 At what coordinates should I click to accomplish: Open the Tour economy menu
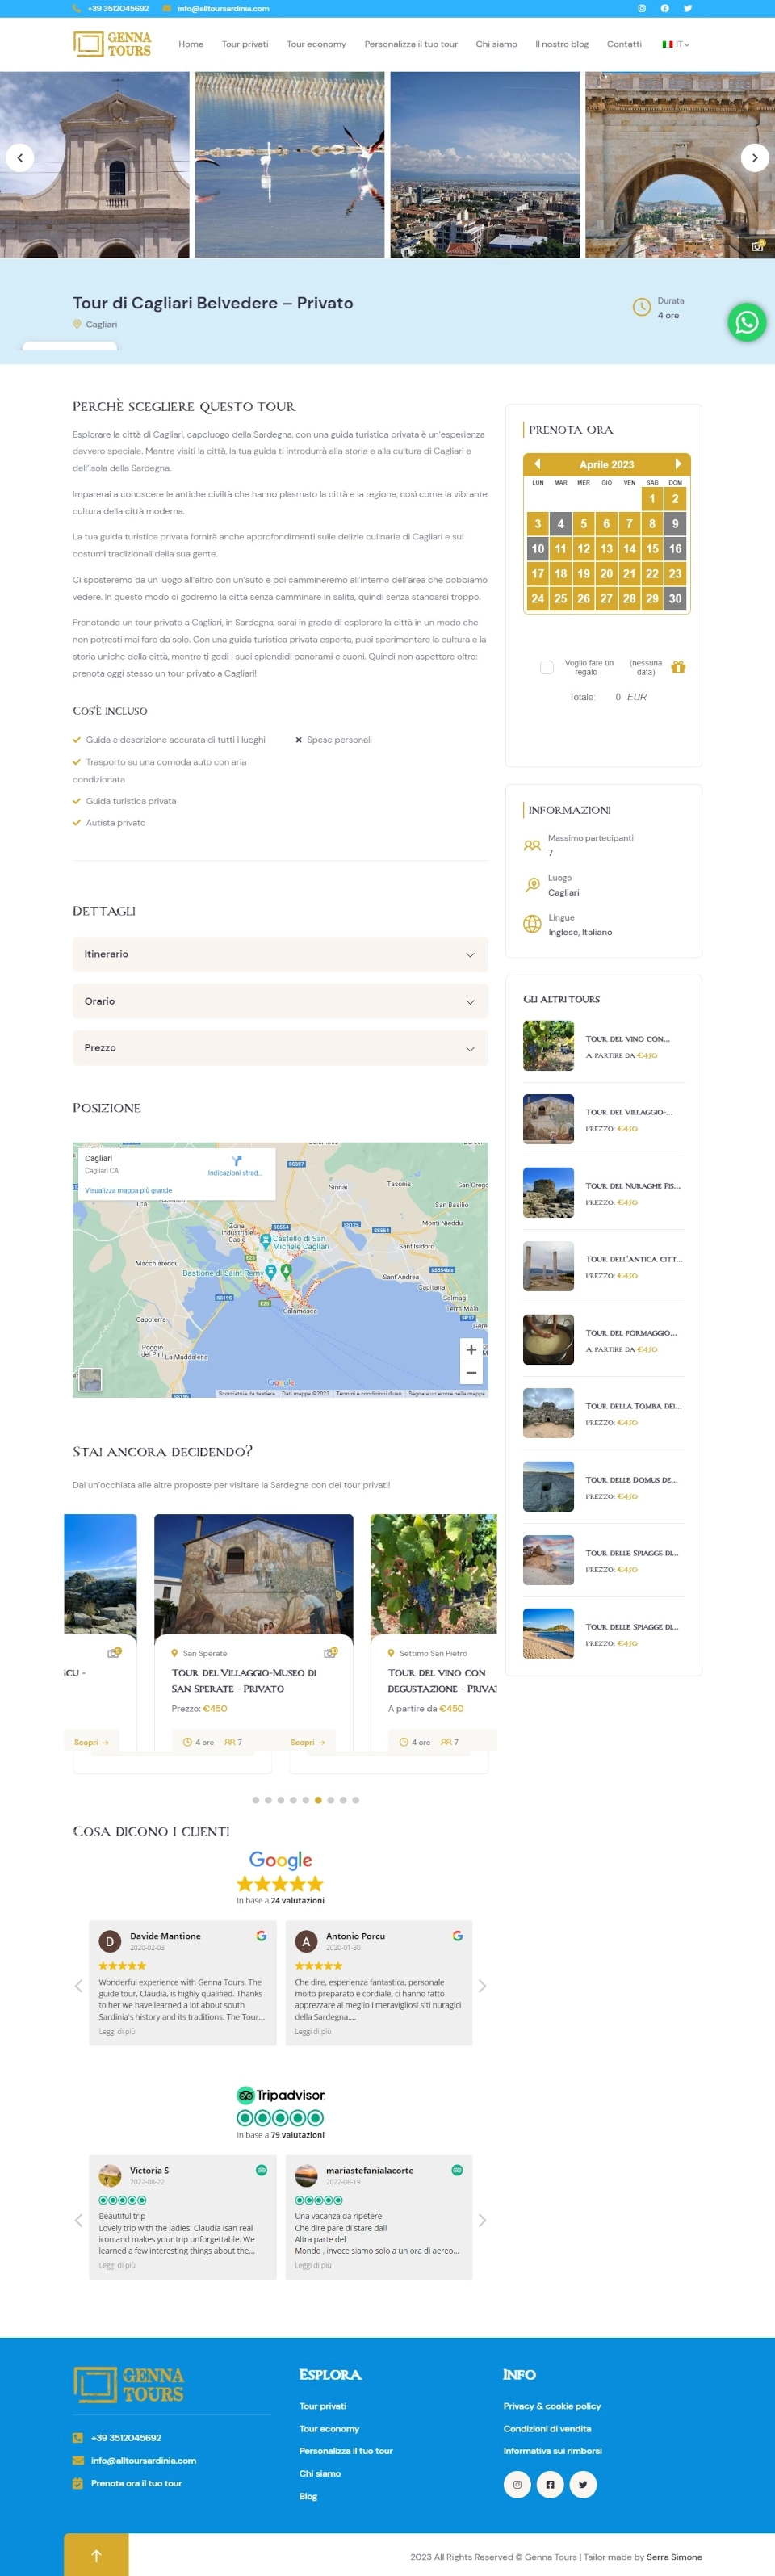[316, 44]
